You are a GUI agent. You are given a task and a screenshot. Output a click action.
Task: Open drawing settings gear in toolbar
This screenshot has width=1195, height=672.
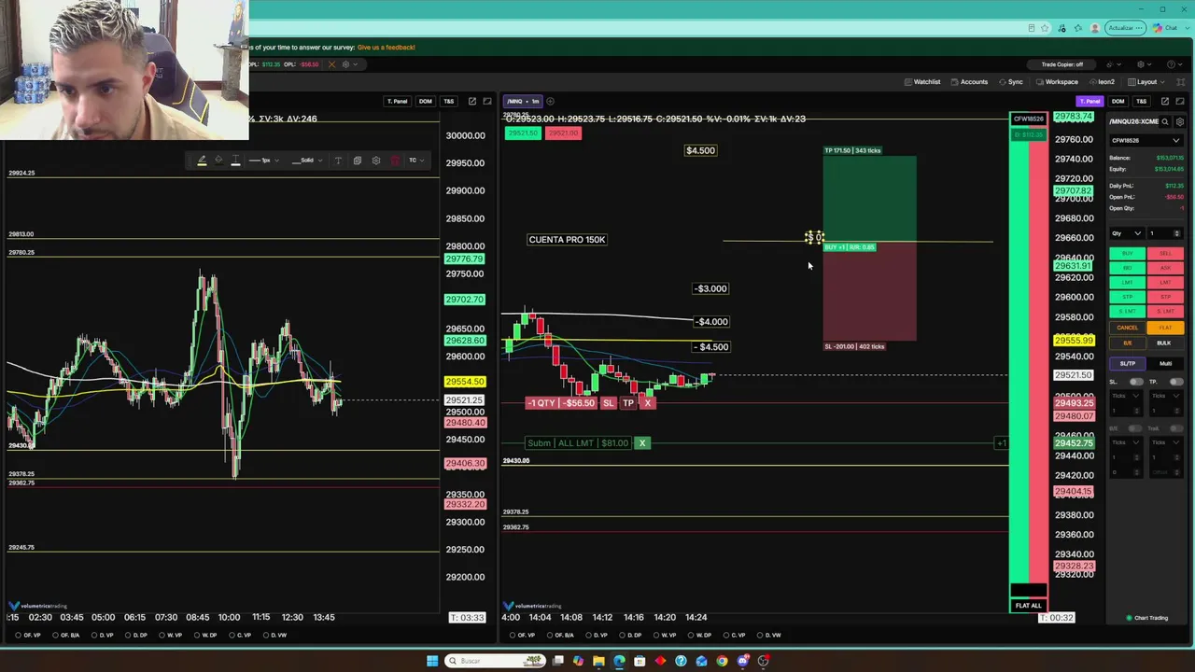[x=376, y=161]
